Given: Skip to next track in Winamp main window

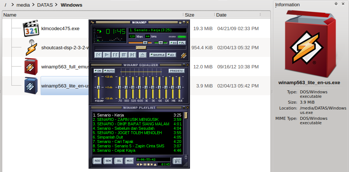Looking at the screenshot, I should click(x=132, y=55).
